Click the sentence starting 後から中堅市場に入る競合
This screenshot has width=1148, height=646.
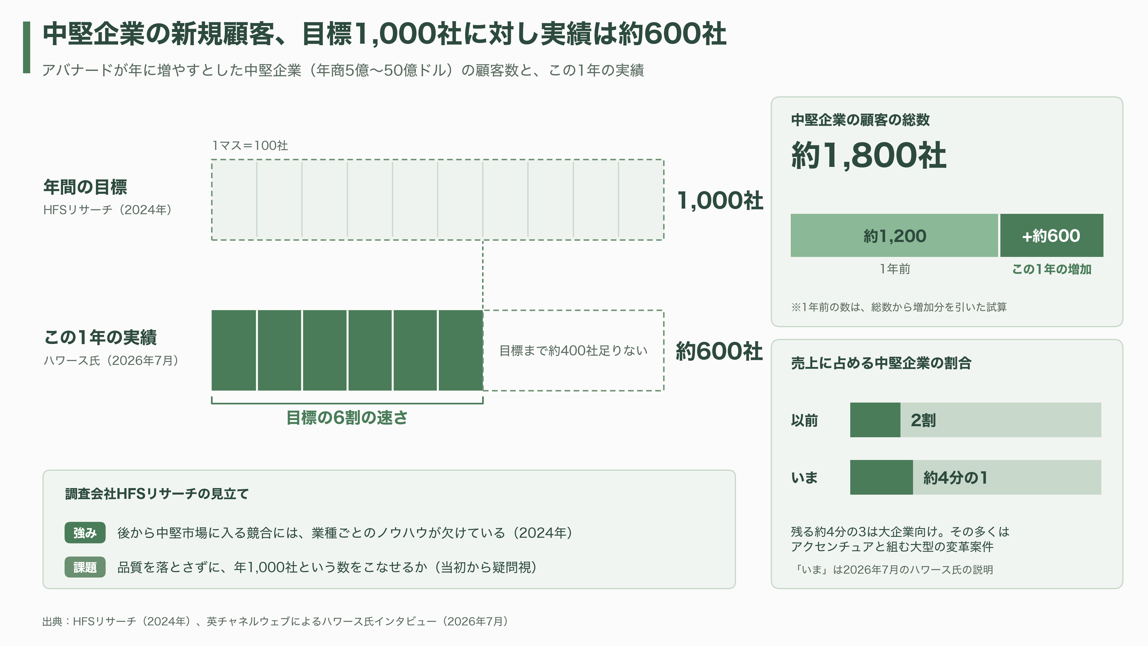[x=345, y=533]
